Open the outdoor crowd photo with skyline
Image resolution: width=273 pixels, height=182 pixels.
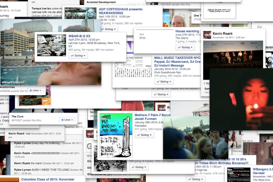[x=196, y=138]
